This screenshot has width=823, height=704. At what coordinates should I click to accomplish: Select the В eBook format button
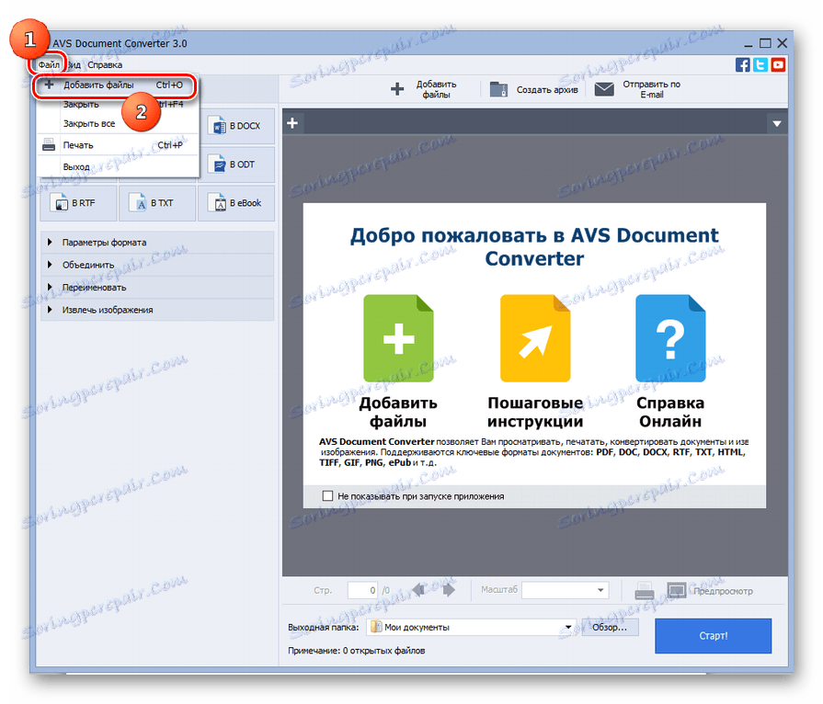(236, 203)
